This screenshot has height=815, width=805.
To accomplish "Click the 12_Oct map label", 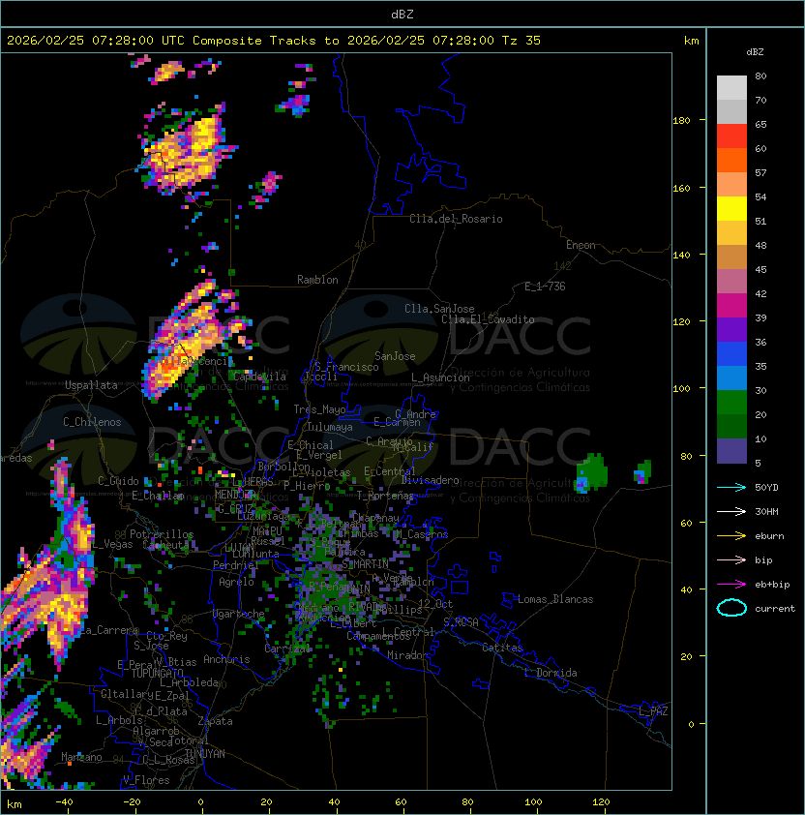I will click(435, 604).
